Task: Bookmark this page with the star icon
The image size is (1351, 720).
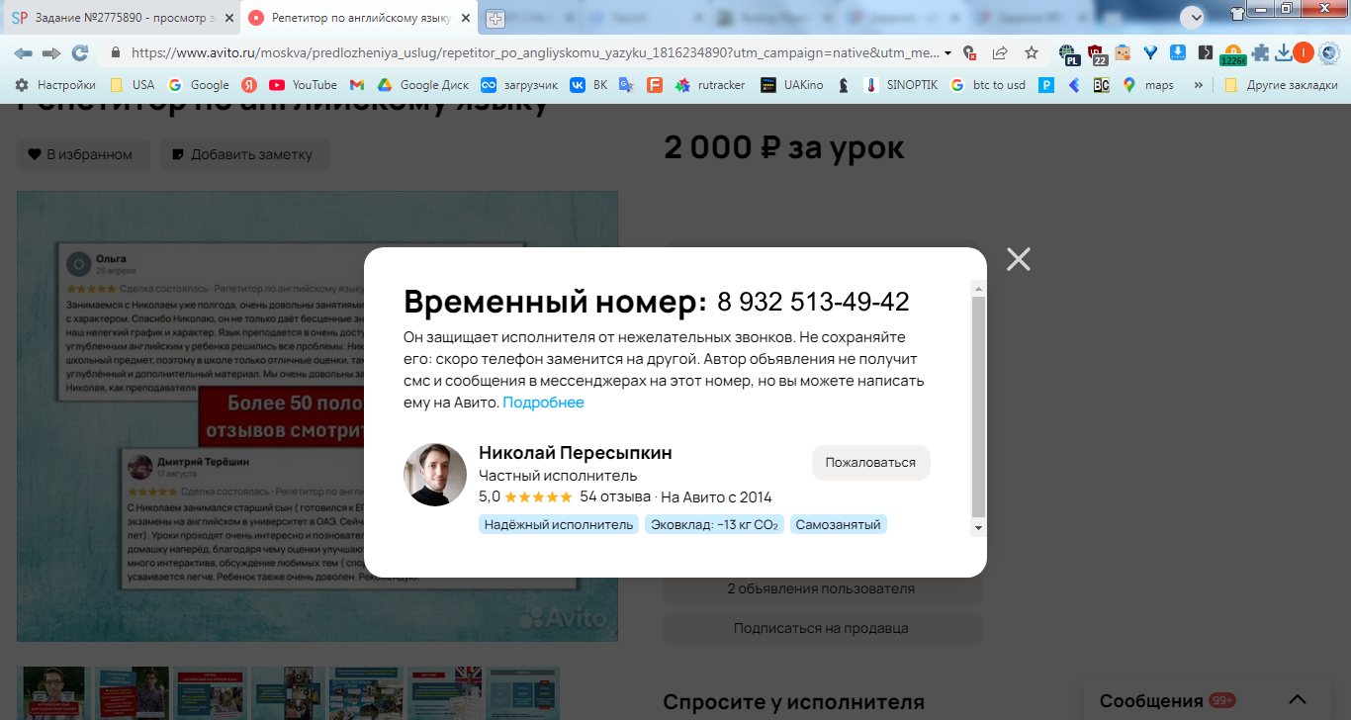Action: tap(1032, 52)
